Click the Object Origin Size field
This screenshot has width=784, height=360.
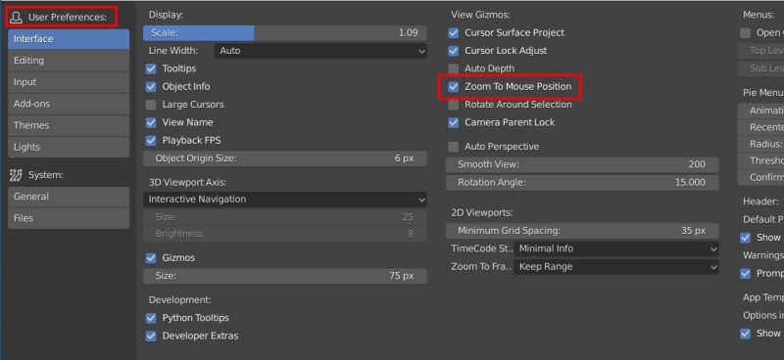point(285,158)
